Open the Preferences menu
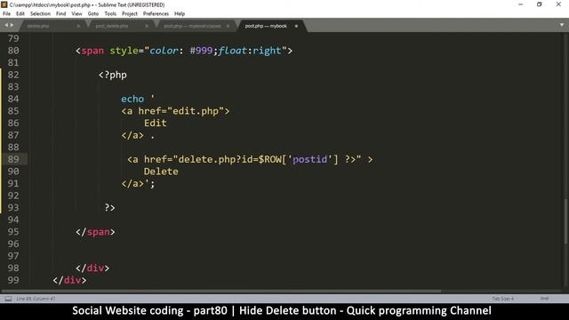Viewport: 569px width, 320px height. 156,14
